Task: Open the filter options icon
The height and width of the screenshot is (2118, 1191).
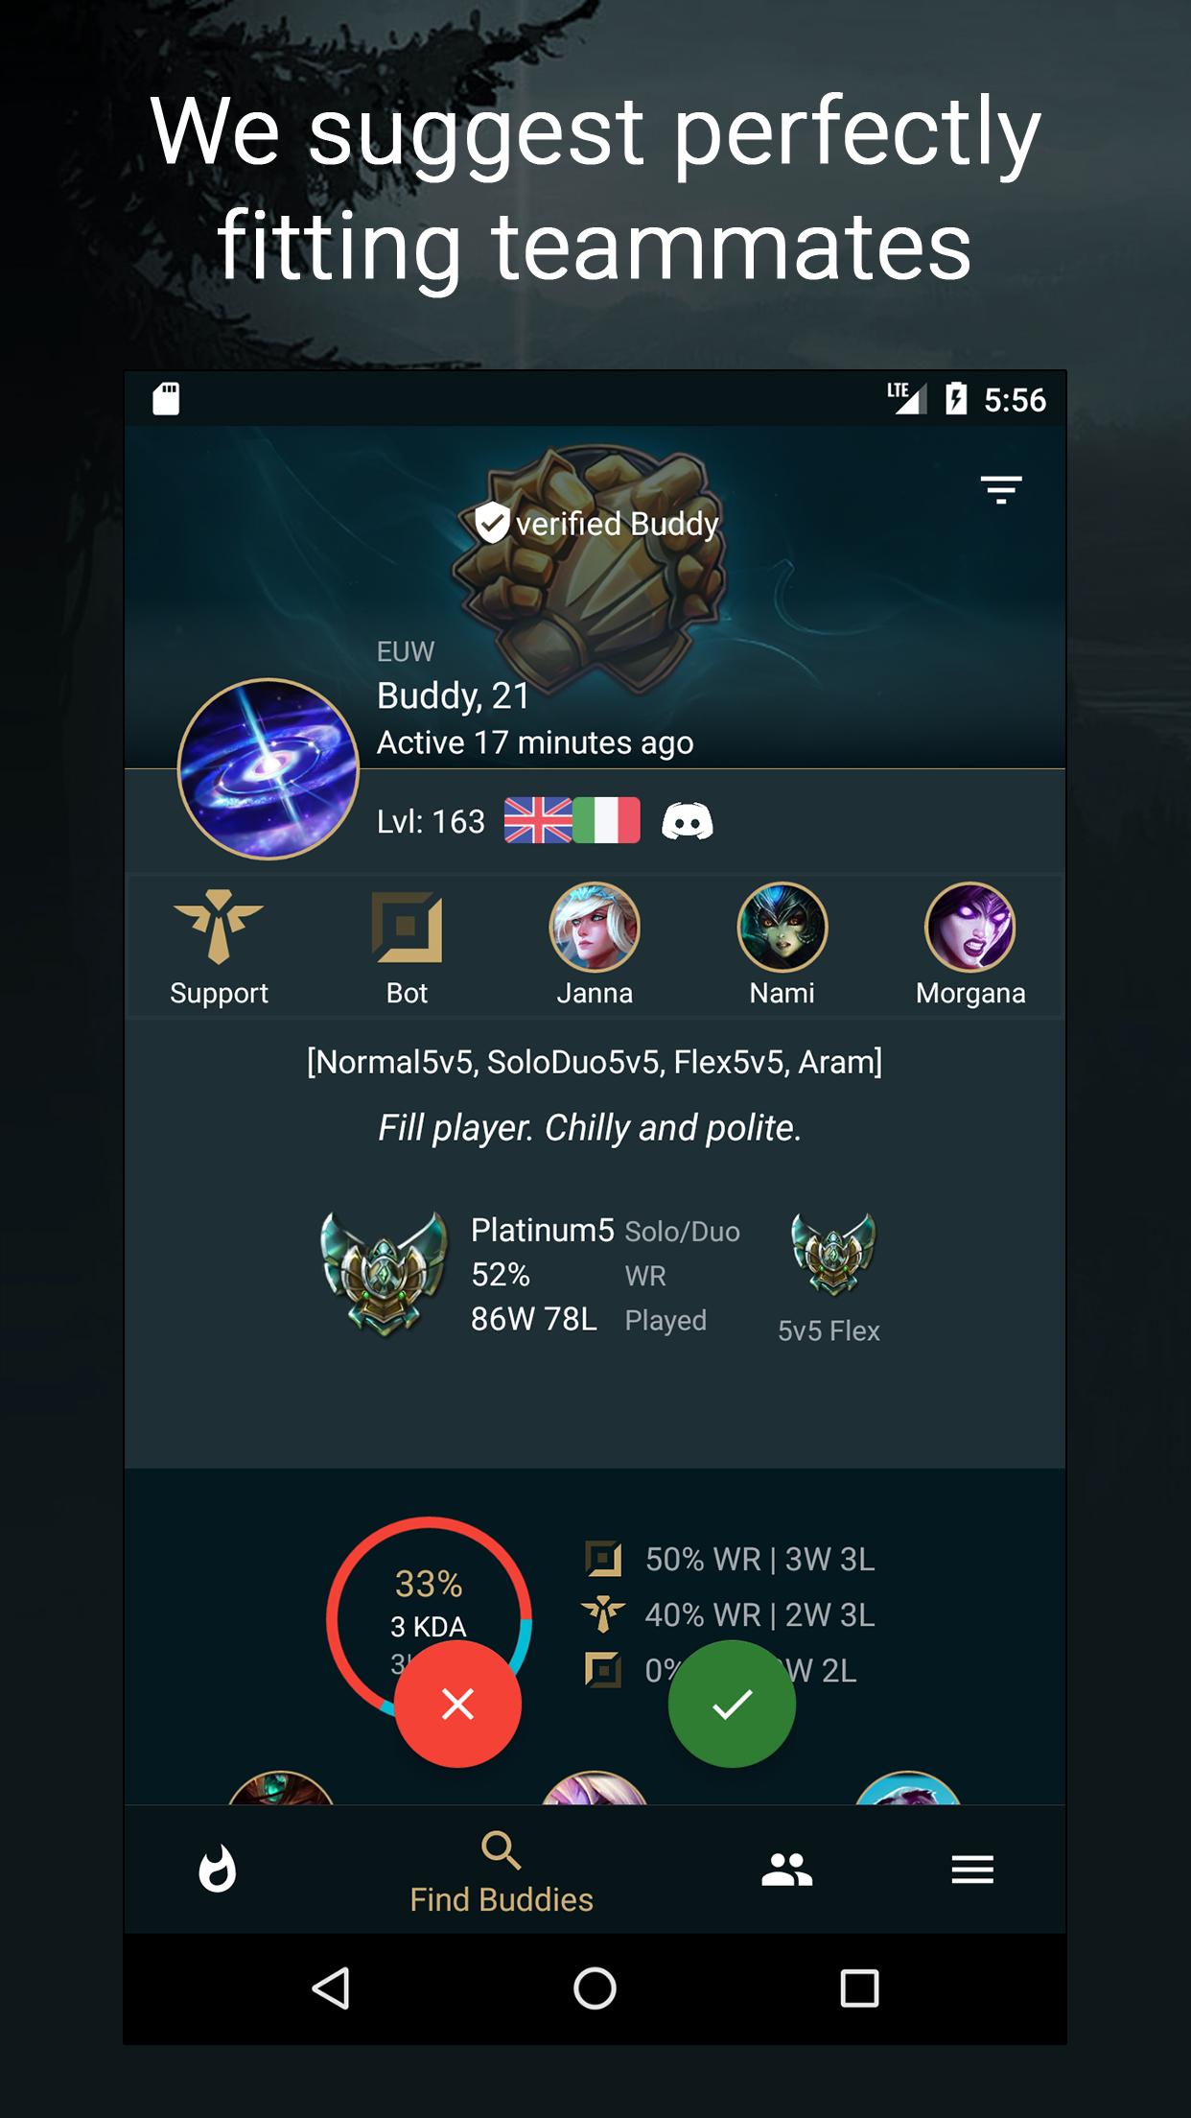Action: pyautogui.click(x=1001, y=489)
